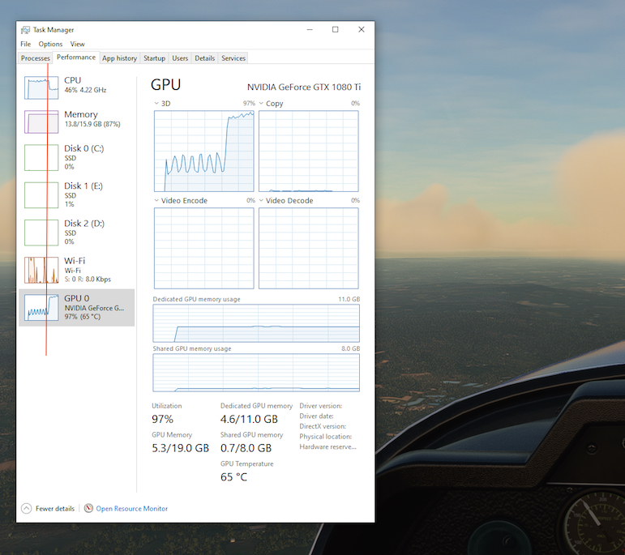Select the Performance tab
This screenshot has width=625, height=555.
pyautogui.click(x=76, y=58)
